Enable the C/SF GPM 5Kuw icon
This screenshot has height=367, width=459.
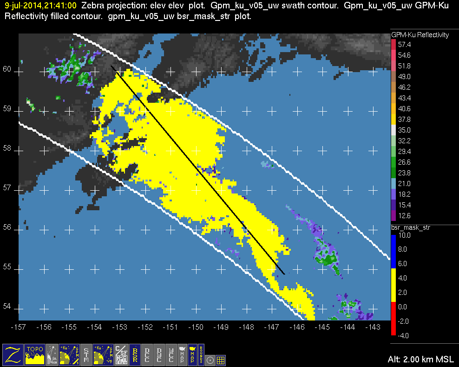click(x=121, y=354)
